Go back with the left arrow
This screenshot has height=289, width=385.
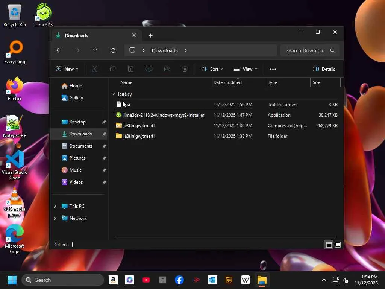point(59,50)
